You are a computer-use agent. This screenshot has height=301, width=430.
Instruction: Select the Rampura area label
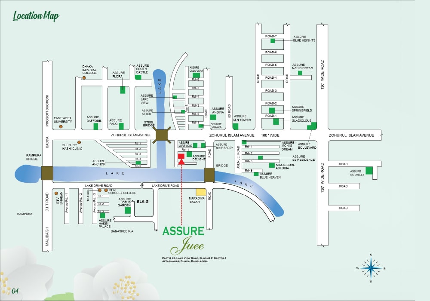tap(25, 214)
